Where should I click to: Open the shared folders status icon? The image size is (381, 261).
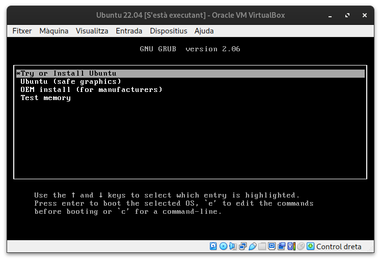[262, 246]
